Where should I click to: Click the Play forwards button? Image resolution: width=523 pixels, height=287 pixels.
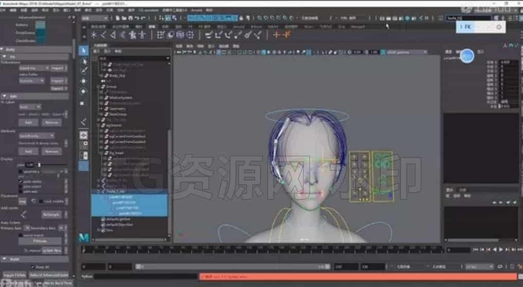tap(501, 250)
